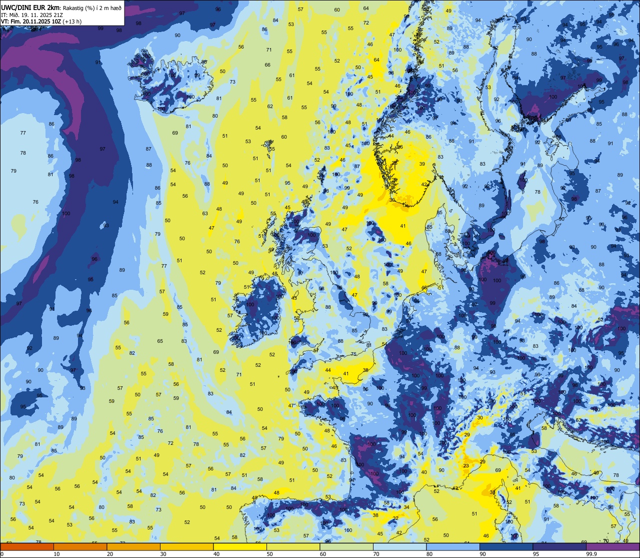Click the '(+13 h)' forecast offset text
Image resolution: width=640 pixels, height=558 pixels.
[x=72, y=22]
